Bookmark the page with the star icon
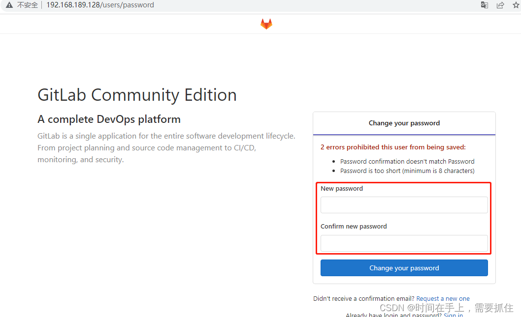Viewport: 521px width, 317px height. [516, 5]
